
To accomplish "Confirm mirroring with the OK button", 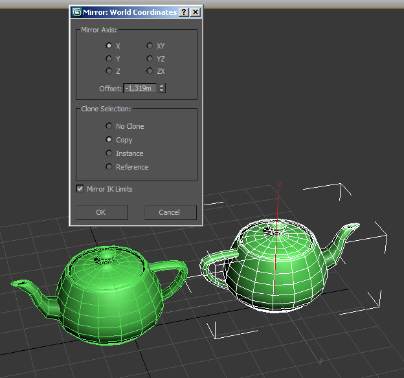I will (x=102, y=212).
